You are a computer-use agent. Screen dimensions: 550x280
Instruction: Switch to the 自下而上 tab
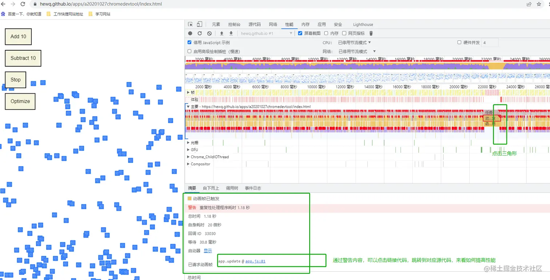(211, 188)
